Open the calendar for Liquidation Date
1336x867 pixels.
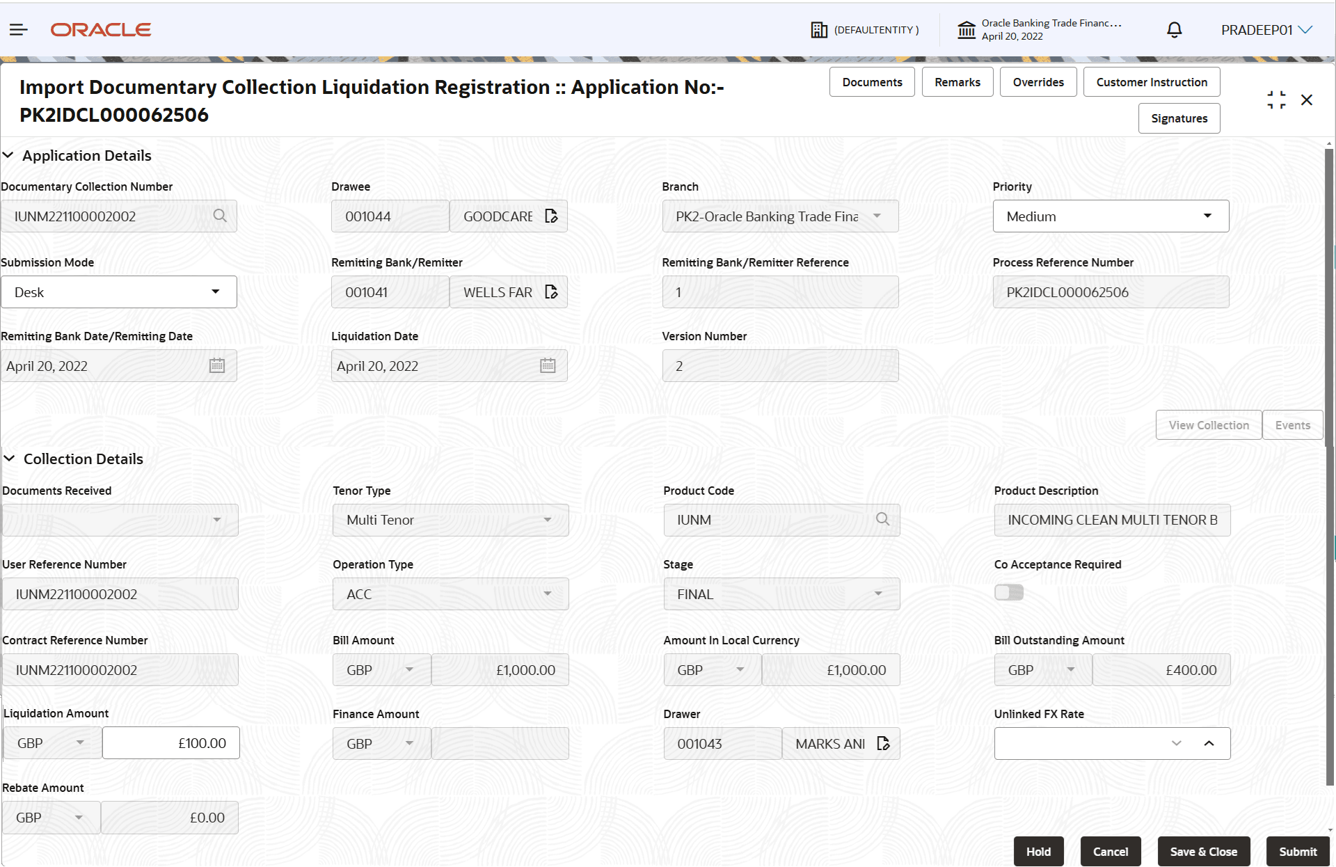click(548, 365)
